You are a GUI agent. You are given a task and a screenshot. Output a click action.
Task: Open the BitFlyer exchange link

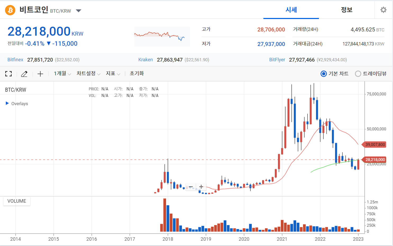tap(277, 60)
